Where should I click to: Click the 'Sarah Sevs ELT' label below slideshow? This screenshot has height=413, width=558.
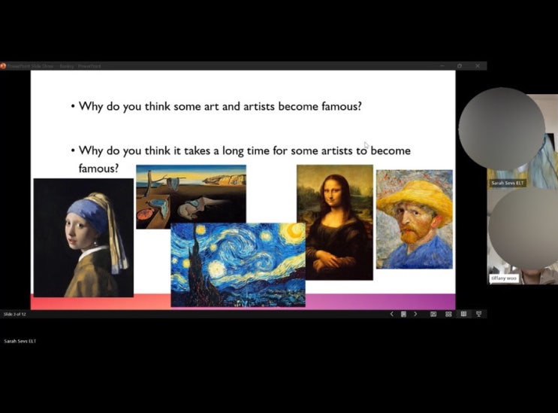[20, 341]
